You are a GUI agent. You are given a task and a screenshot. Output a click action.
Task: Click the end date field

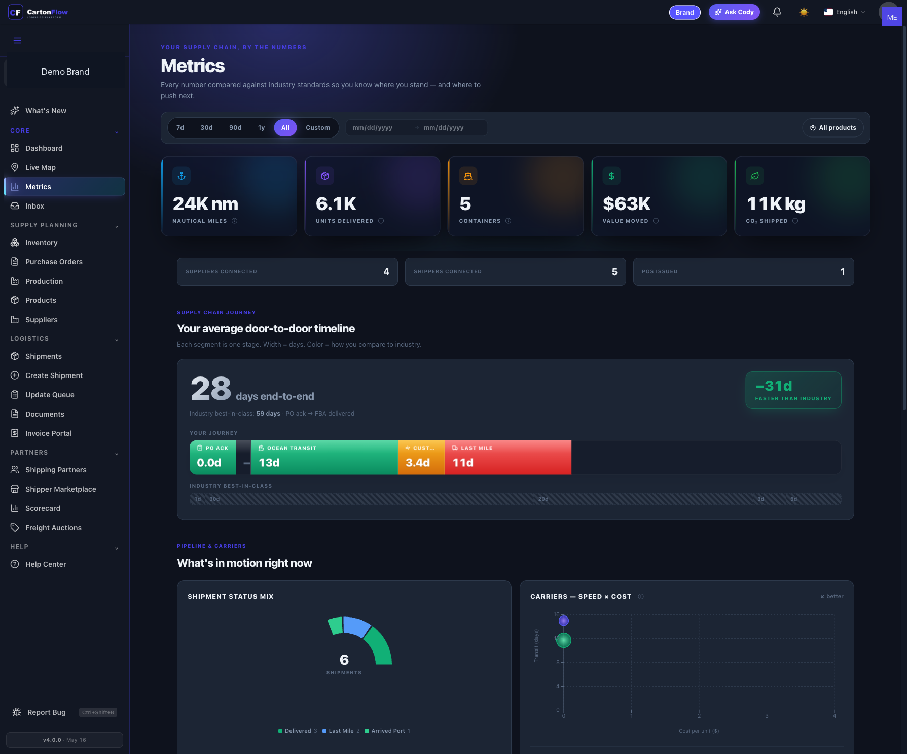(x=451, y=128)
